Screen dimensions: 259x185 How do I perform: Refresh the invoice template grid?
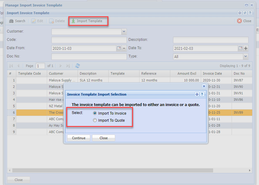pos(78,66)
